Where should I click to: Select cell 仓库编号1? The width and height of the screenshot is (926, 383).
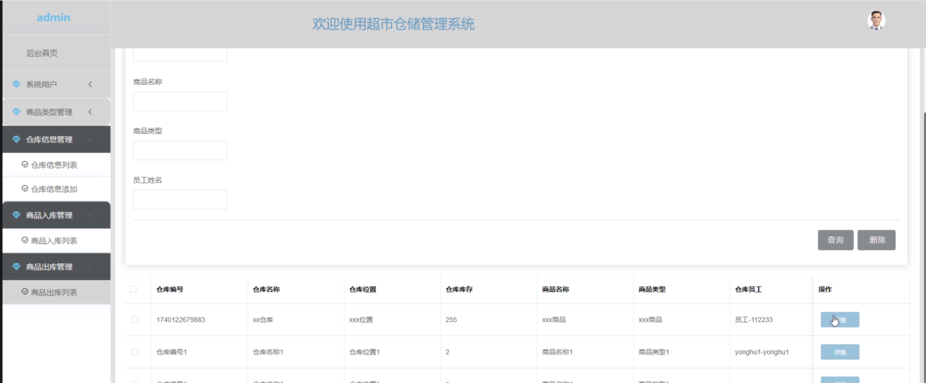[x=172, y=352]
